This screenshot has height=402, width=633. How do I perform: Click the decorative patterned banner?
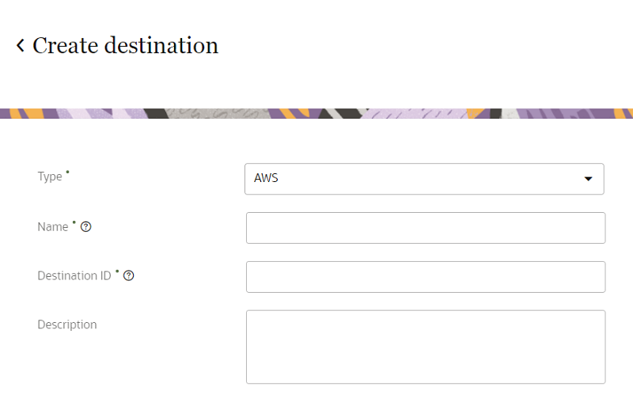pyautogui.click(x=316, y=113)
